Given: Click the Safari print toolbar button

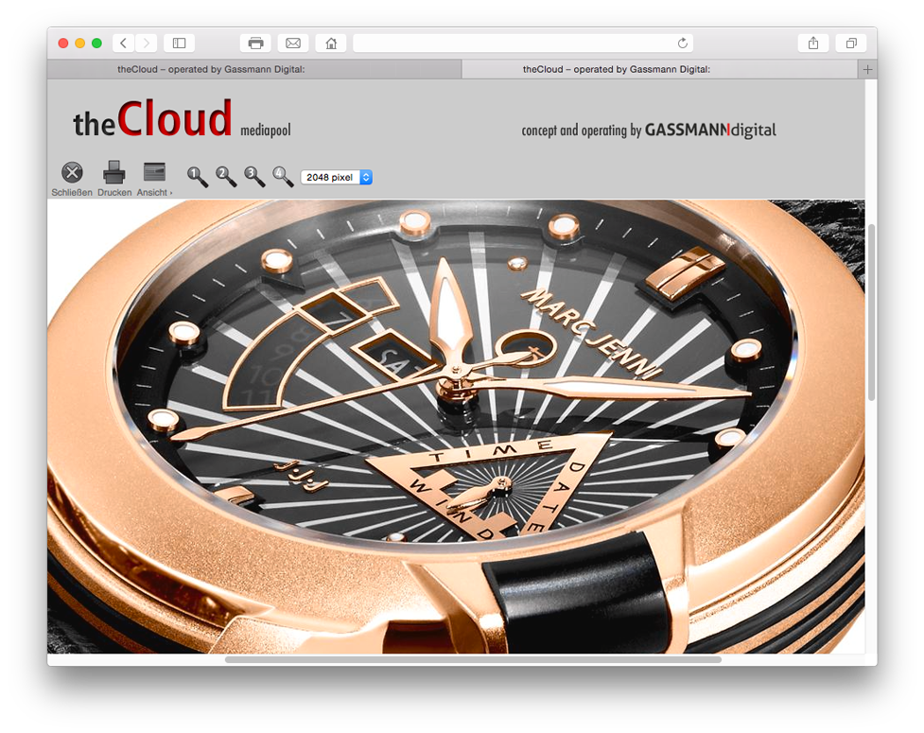Looking at the screenshot, I should pos(255,44).
